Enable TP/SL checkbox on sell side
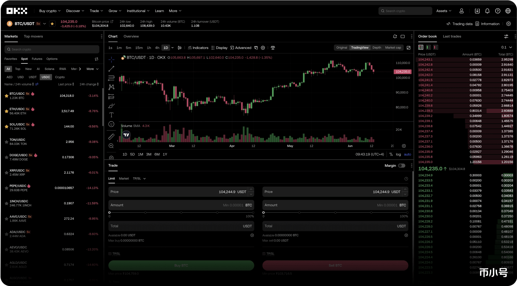The width and height of the screenshot is (517, 286). tap(264, 254)
